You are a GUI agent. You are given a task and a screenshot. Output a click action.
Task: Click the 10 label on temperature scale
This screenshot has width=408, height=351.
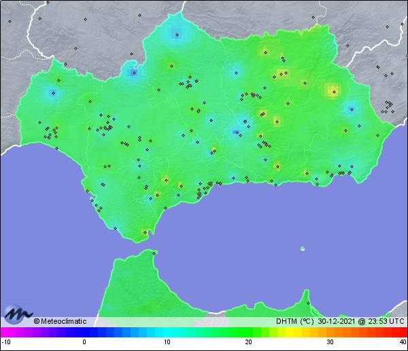(x=167, y=342)
